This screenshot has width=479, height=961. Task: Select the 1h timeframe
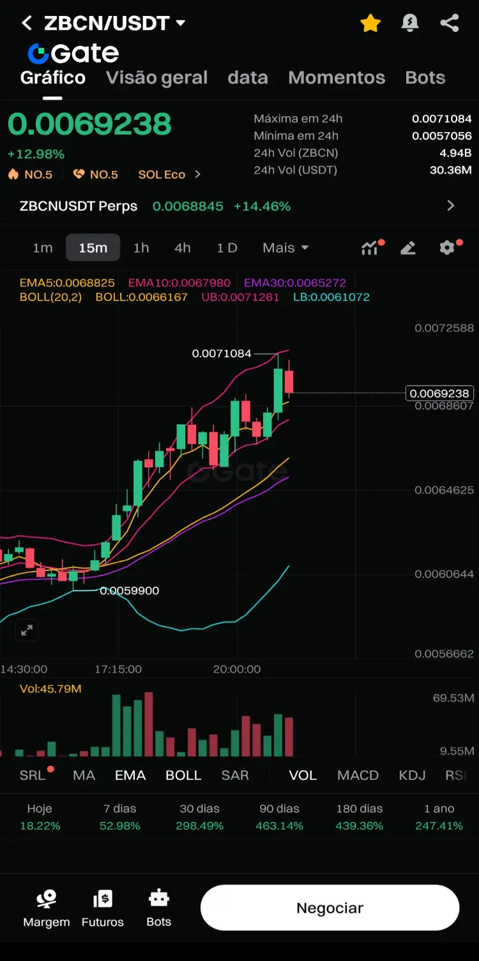[141, 248]
